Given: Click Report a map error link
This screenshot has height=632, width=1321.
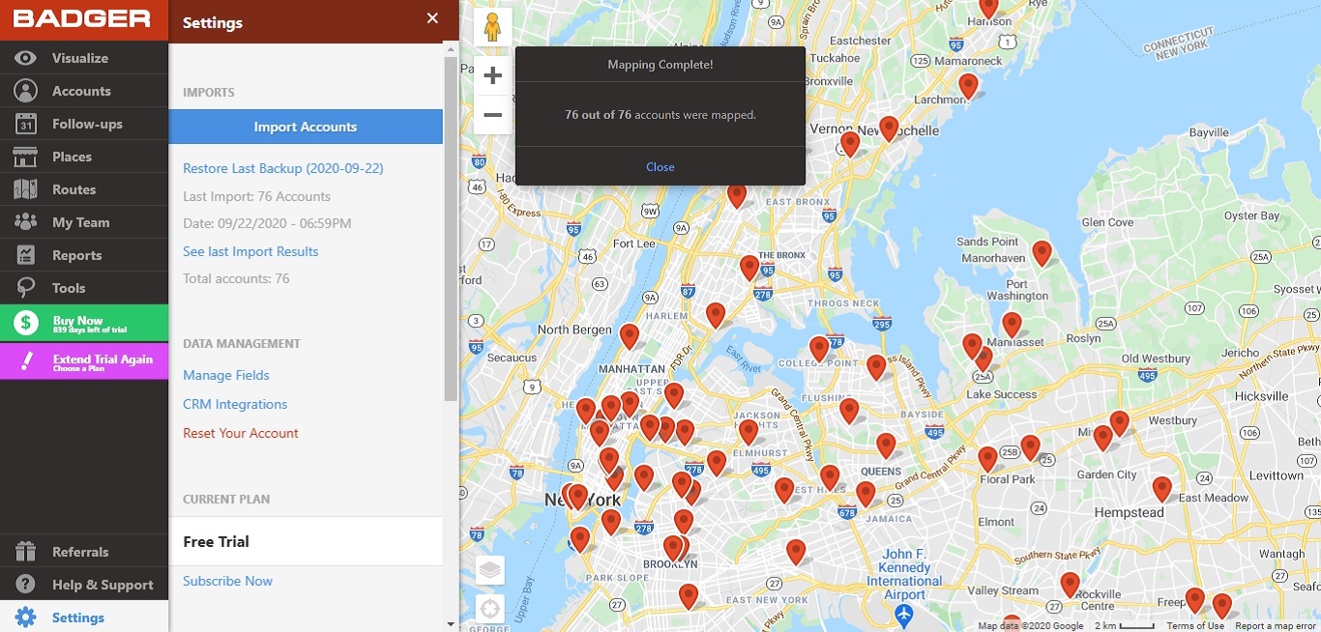Looking at the screenshot, I should (1277, 626).
